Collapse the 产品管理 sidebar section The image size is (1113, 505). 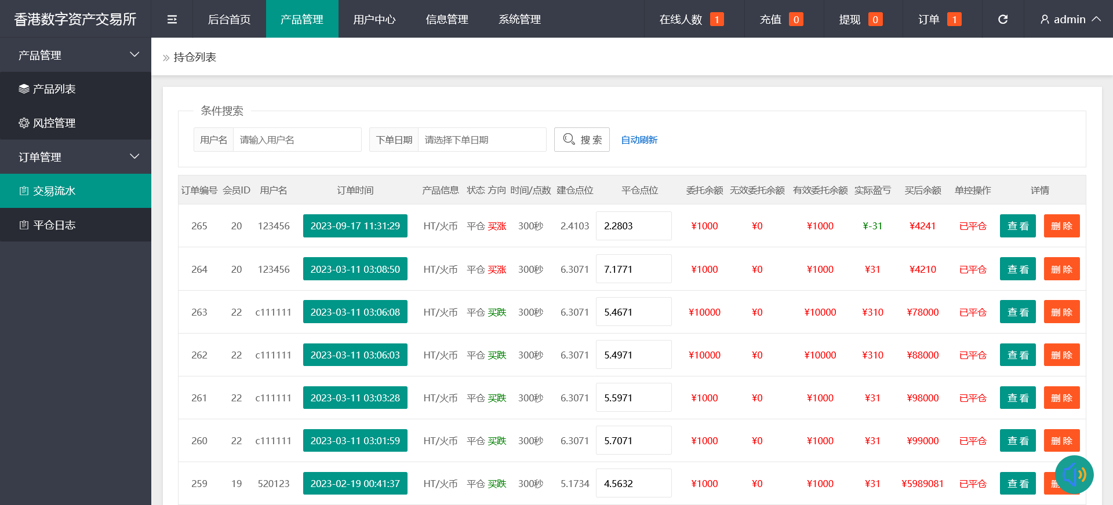(x=75, y=55)
